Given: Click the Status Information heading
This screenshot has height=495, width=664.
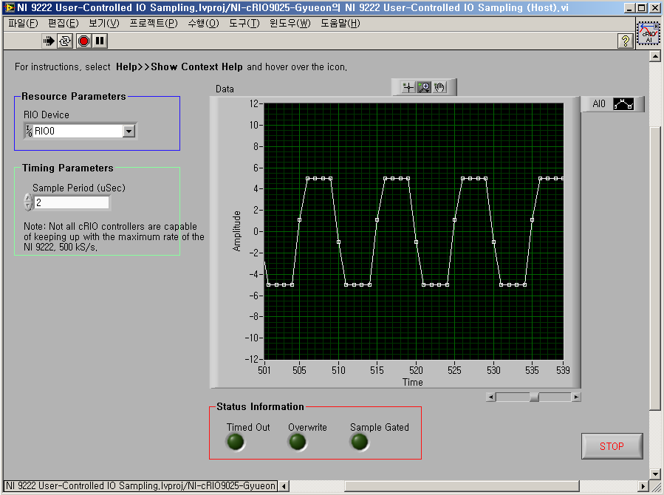Looking at the screenshot, I should [x=260, y=406].
